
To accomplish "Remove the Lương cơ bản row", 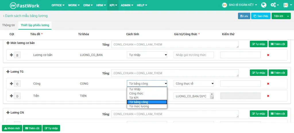I will point(268,55).
